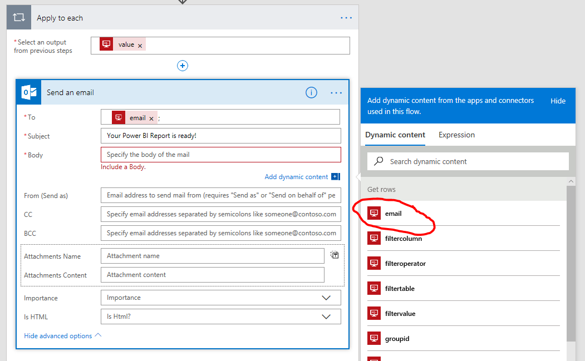Hide the dynamic content panel
The image size is (585, 361).
(558, 101)
